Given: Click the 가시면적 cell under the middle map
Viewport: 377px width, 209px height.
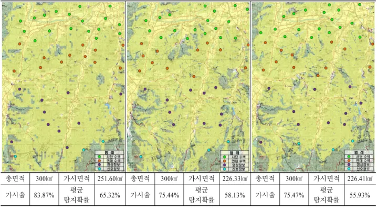Looking at the screenshot, I should click(201, 179).
